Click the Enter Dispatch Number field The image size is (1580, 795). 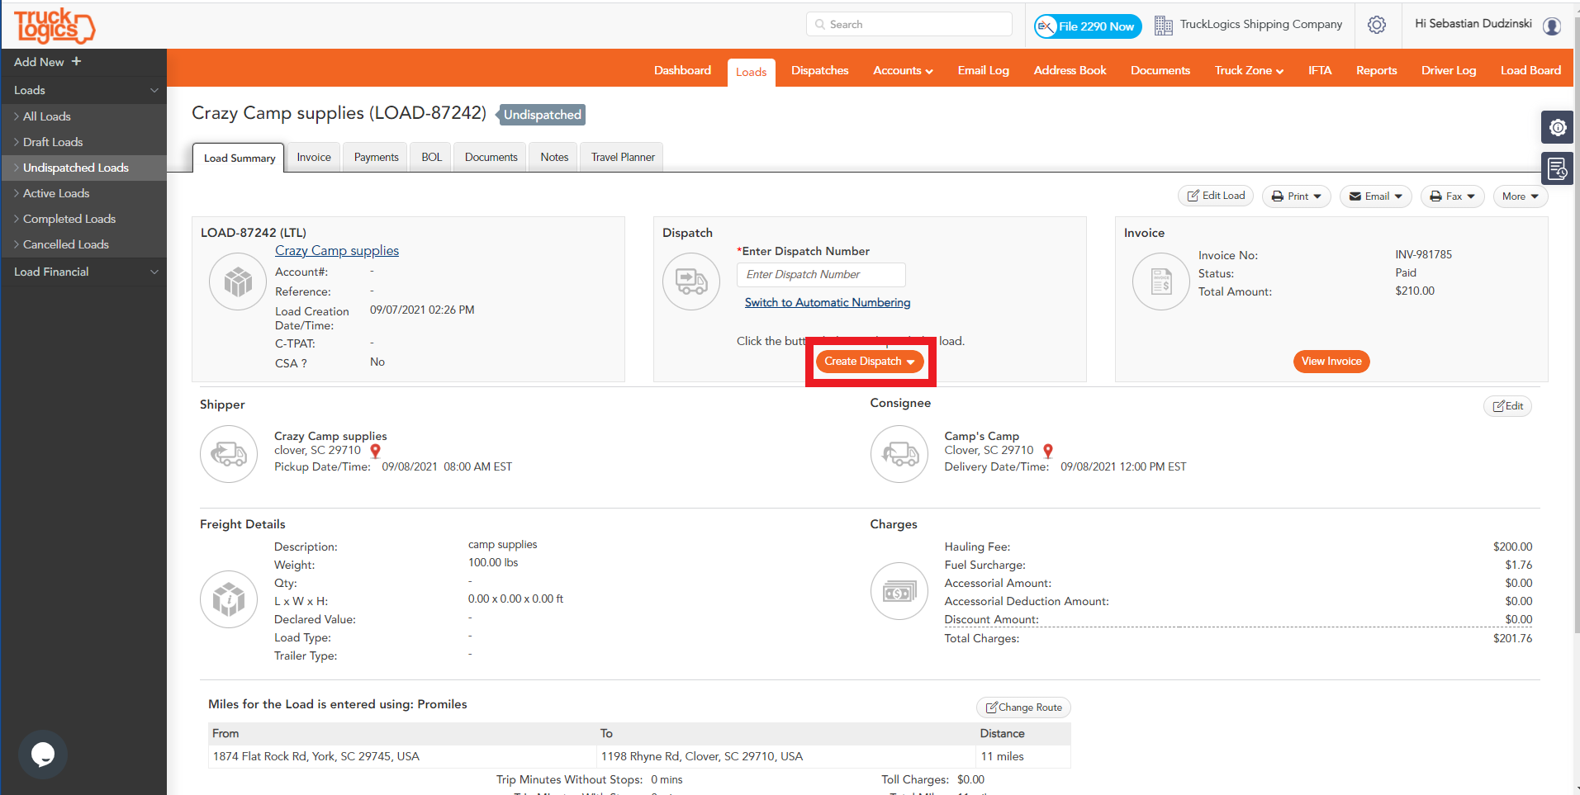coord(821,275)
